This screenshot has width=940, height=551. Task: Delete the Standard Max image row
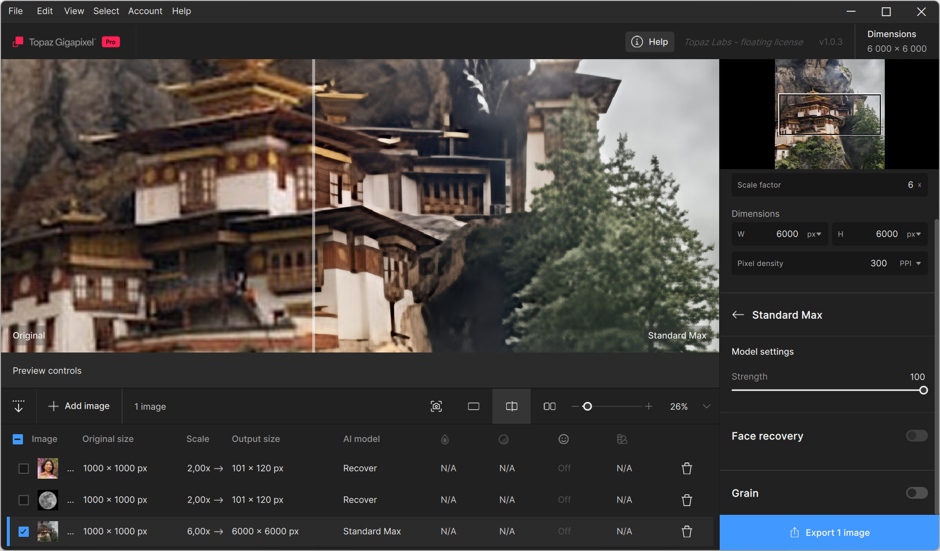coord(686,531)
